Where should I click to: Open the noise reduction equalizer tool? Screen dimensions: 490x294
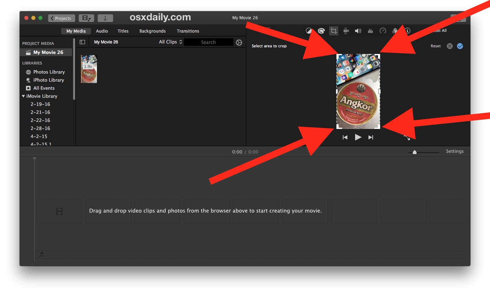(370, 31)
